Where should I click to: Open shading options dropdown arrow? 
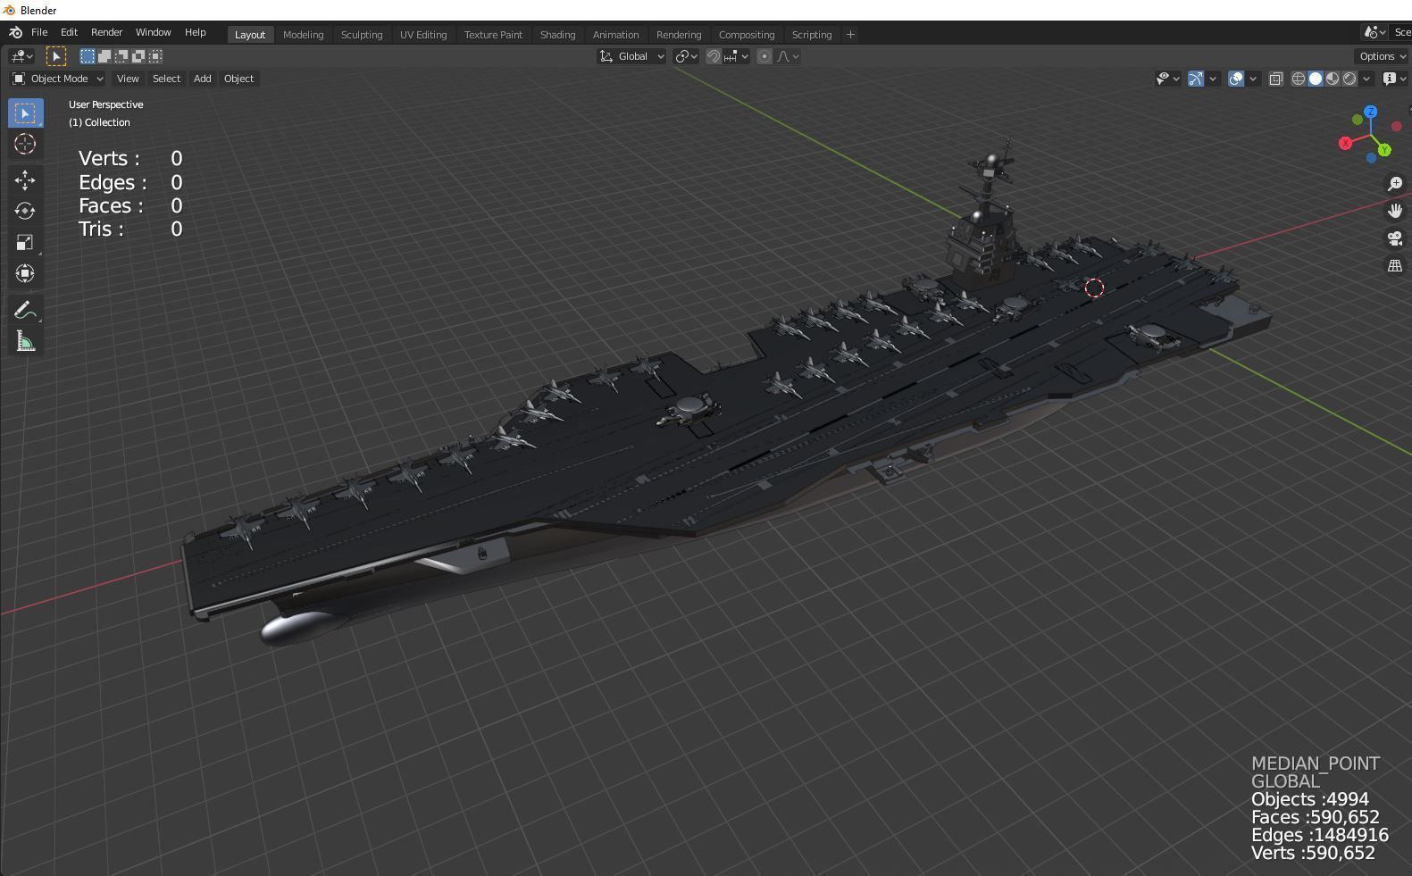pyautogui.click(x=1366, y=79)
